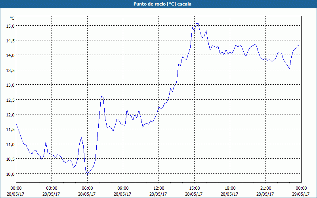Click the 09:00 time axis label
Screen dimensions: 317x198
click(x=123, y=188)
